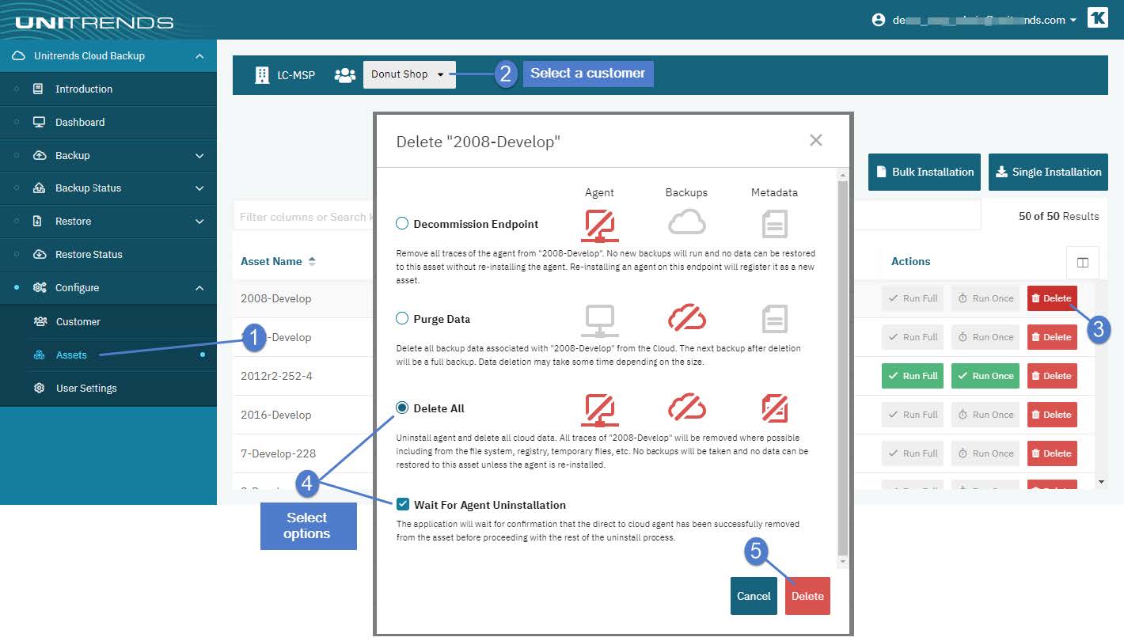The width and height of the screenshot is (1124, 641).
Task: Click the Assets icon in the sidebar
Action: pos(40,355)
